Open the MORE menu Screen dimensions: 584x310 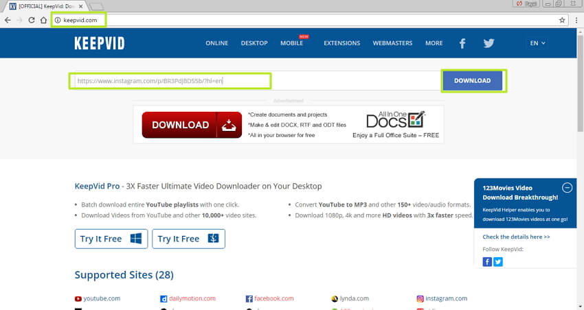click(434, 43)
